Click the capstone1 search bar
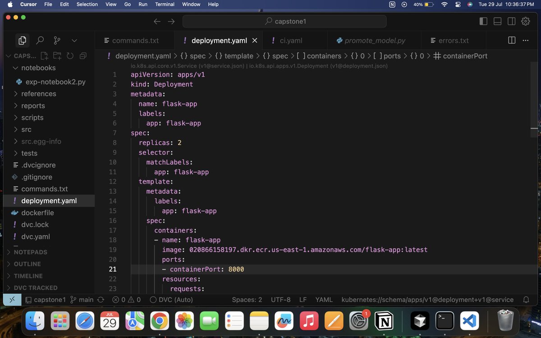 click(284, 21)
